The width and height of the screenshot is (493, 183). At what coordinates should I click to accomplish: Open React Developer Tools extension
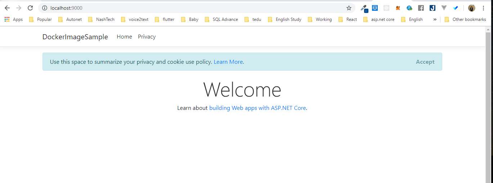(386, 8)
